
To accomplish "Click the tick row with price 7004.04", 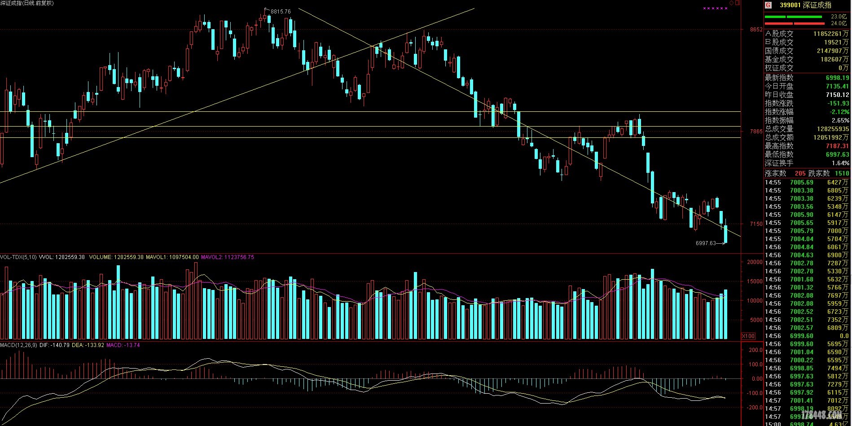I will 807,239.
